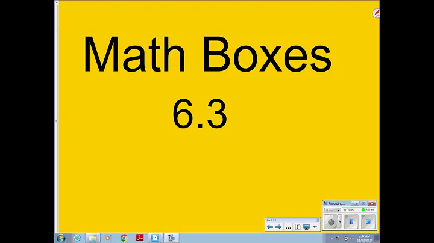Go to the previous slide with left arrow
The image size is (434, 243).
[x=270, y=227]
